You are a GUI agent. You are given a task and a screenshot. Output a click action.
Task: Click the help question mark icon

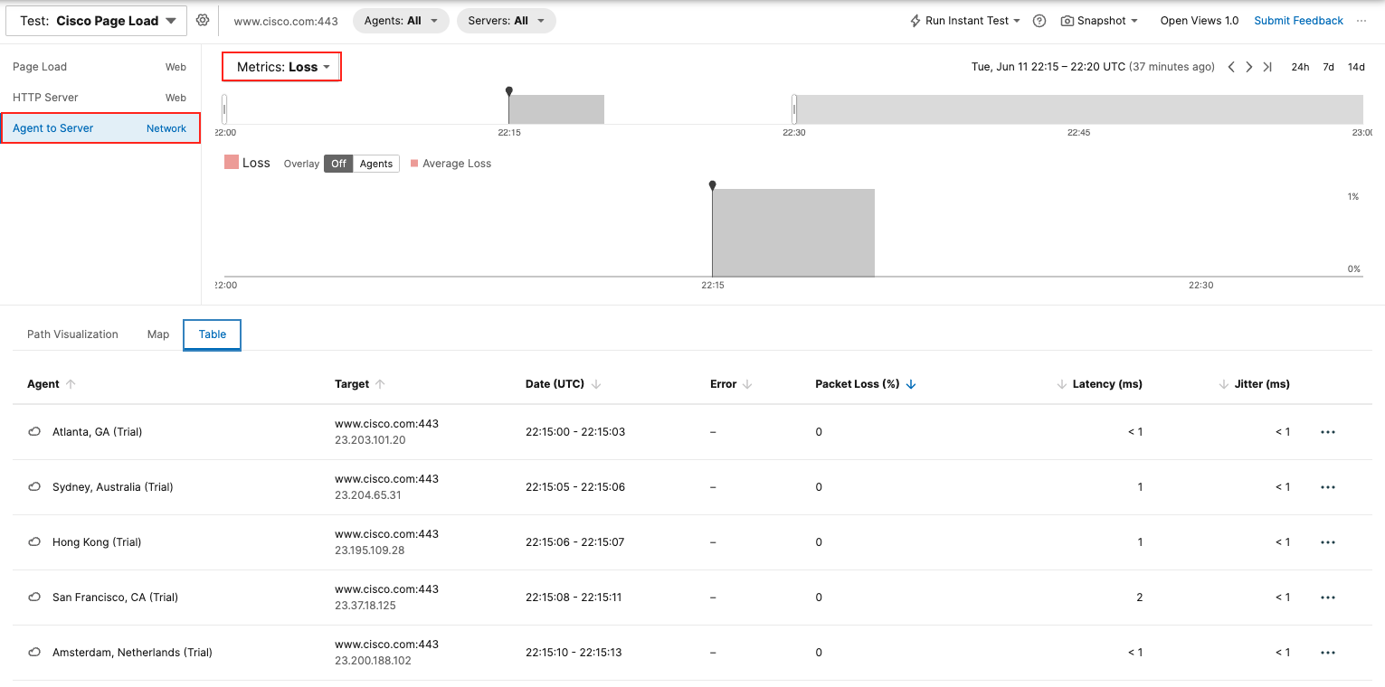pos(1039,21)
